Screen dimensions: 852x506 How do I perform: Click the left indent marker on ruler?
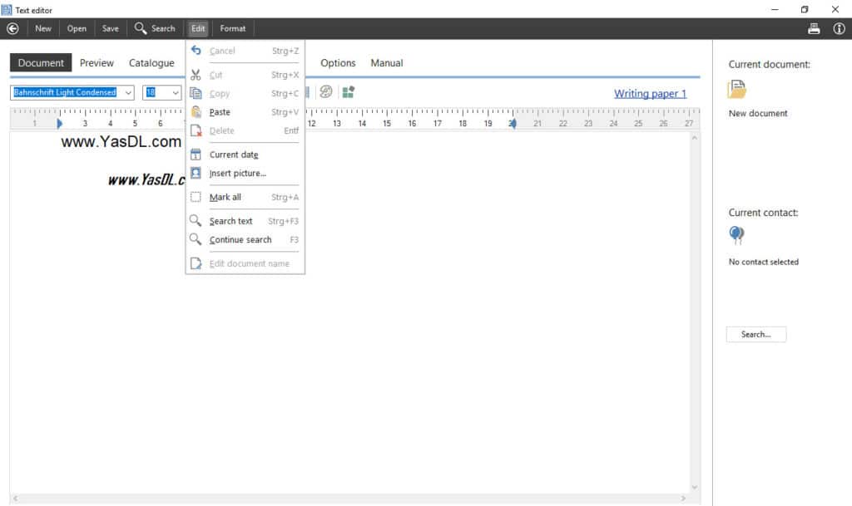59,124
